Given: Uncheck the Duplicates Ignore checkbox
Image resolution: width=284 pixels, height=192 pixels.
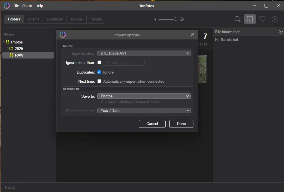Looking at the screenshot, I should tap(99, 72).
